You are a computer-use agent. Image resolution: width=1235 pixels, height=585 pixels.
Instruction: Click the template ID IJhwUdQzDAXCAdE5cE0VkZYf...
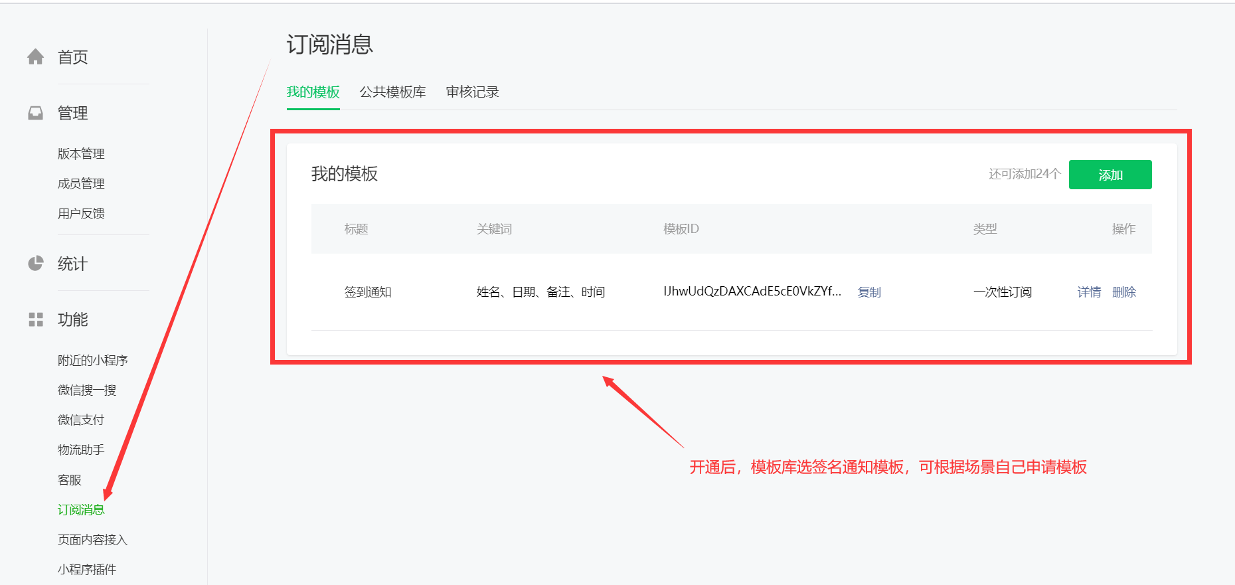click(x=752, y=292)
